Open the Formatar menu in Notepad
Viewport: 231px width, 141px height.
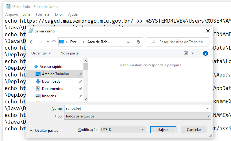pyautogui.click(x=43, y=14)
